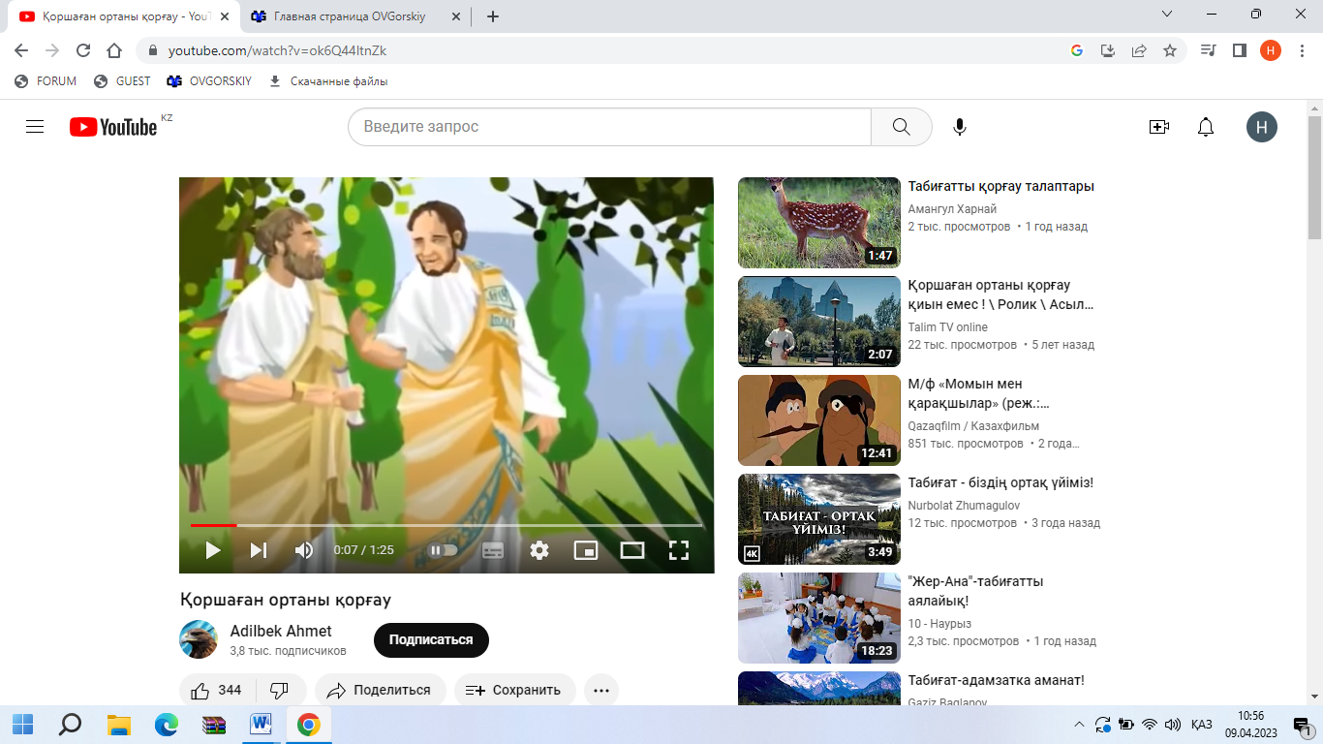Viewport: 1323px width, 744px height.
Task: Toggle the autoplay switch
Action: pyautogui.click(x=443, y=550)
